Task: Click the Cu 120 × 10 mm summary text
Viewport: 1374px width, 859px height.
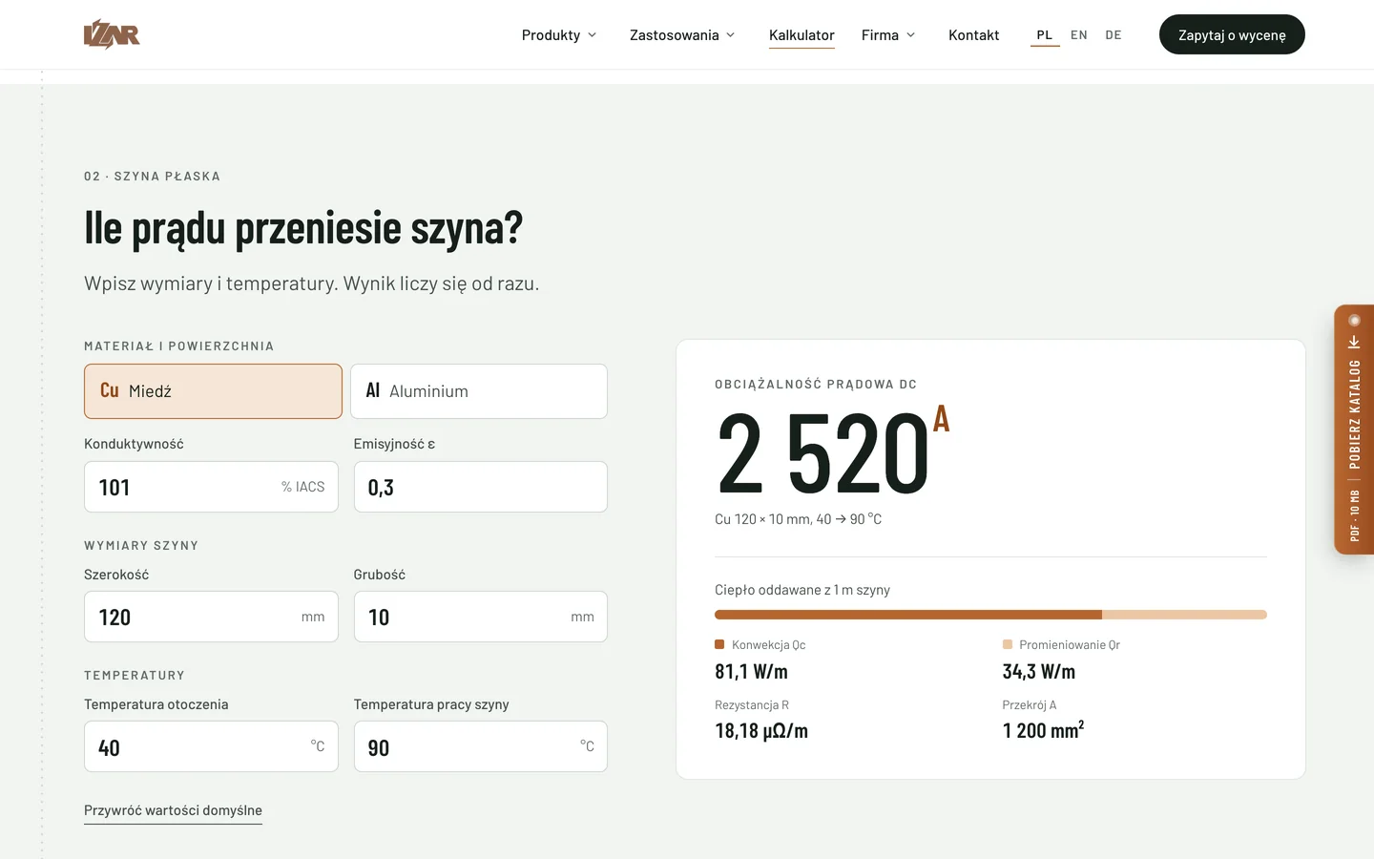Action: [798, 519]
